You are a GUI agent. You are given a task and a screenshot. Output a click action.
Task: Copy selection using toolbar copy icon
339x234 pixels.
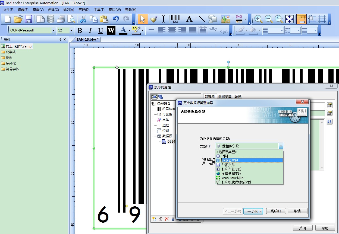94,19
